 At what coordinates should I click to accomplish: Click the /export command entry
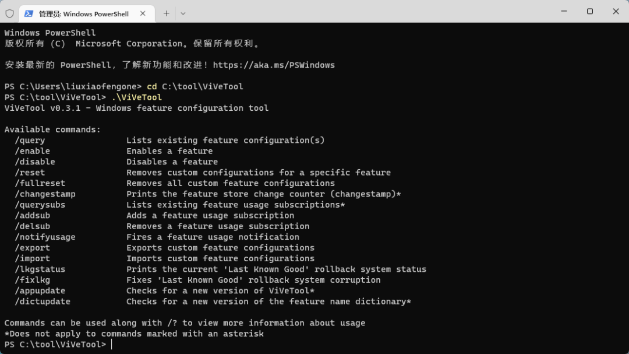[x=32, y=248]
